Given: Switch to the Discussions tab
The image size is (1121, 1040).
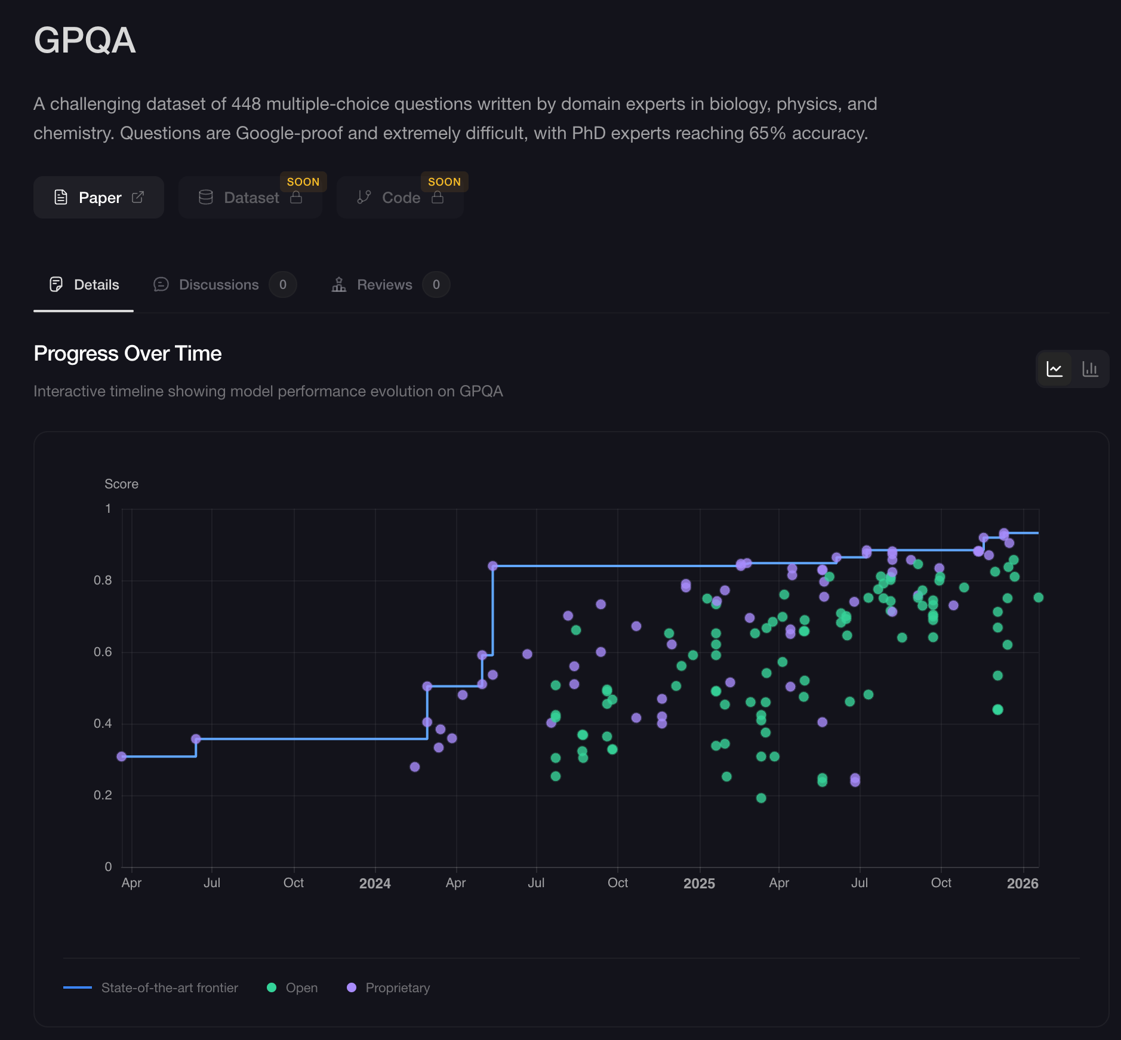Looking at the screenshot, I should coord(218,285).
